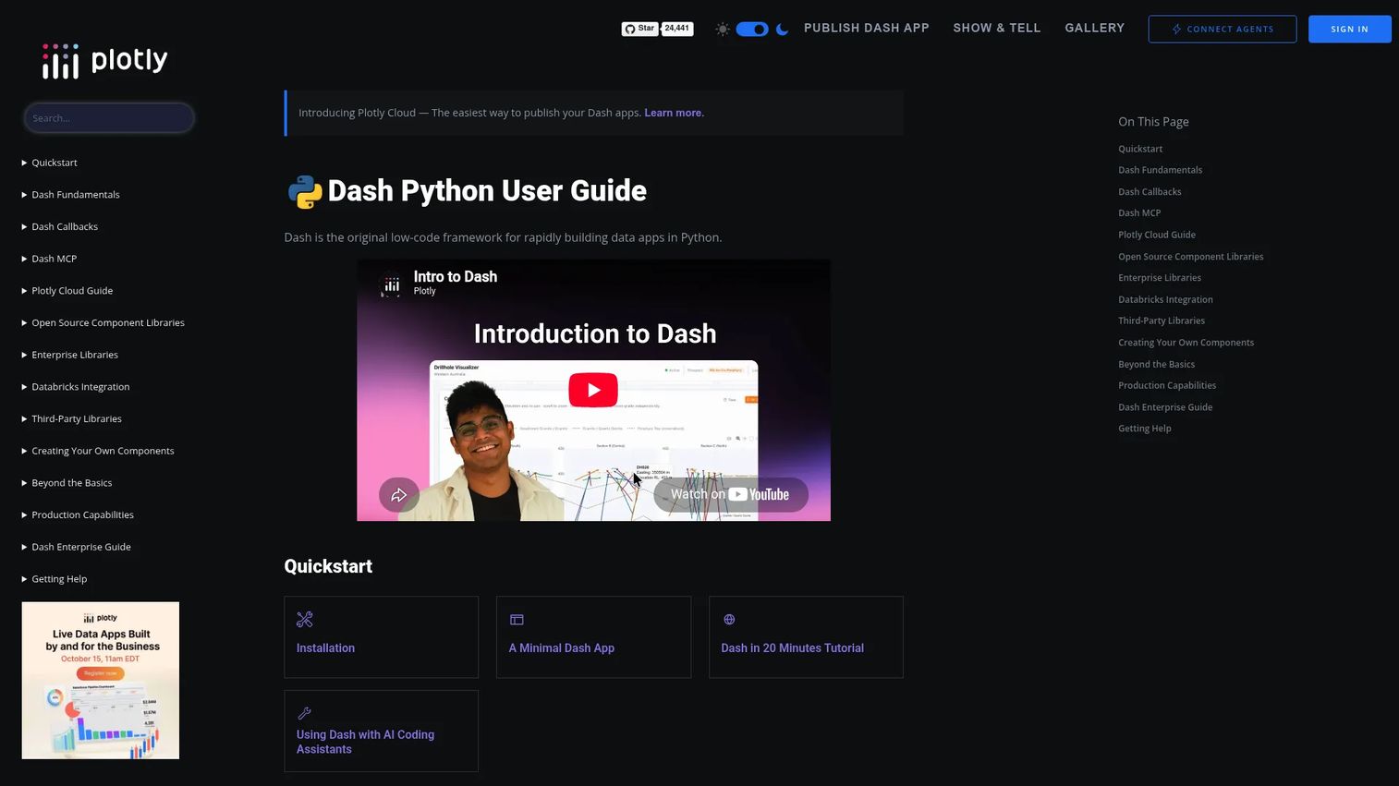1399x786 pixels.
Task: Expand Enterprise Libraries in sidebar
Action: pyautogui.click(x=69, y=355)
